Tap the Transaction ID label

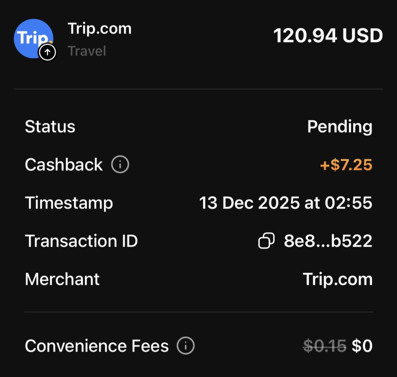coord(81,241)
